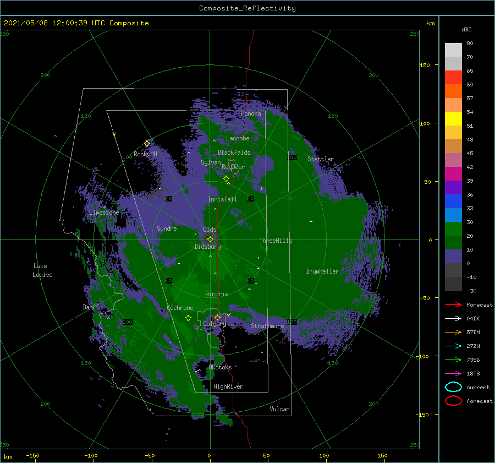
Task: Click the RockyMH label
Action: 145,154
